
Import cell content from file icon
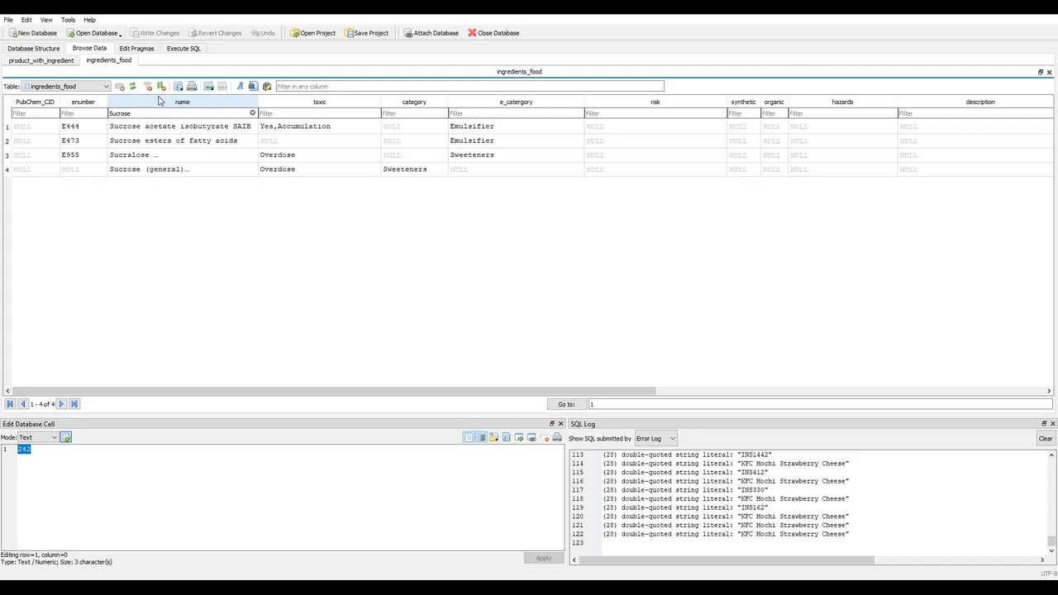point(493,437)
